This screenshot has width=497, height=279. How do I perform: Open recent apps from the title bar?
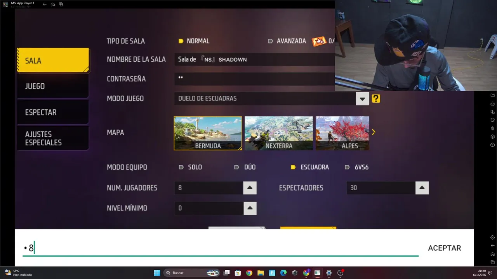(x=61, y=4)
